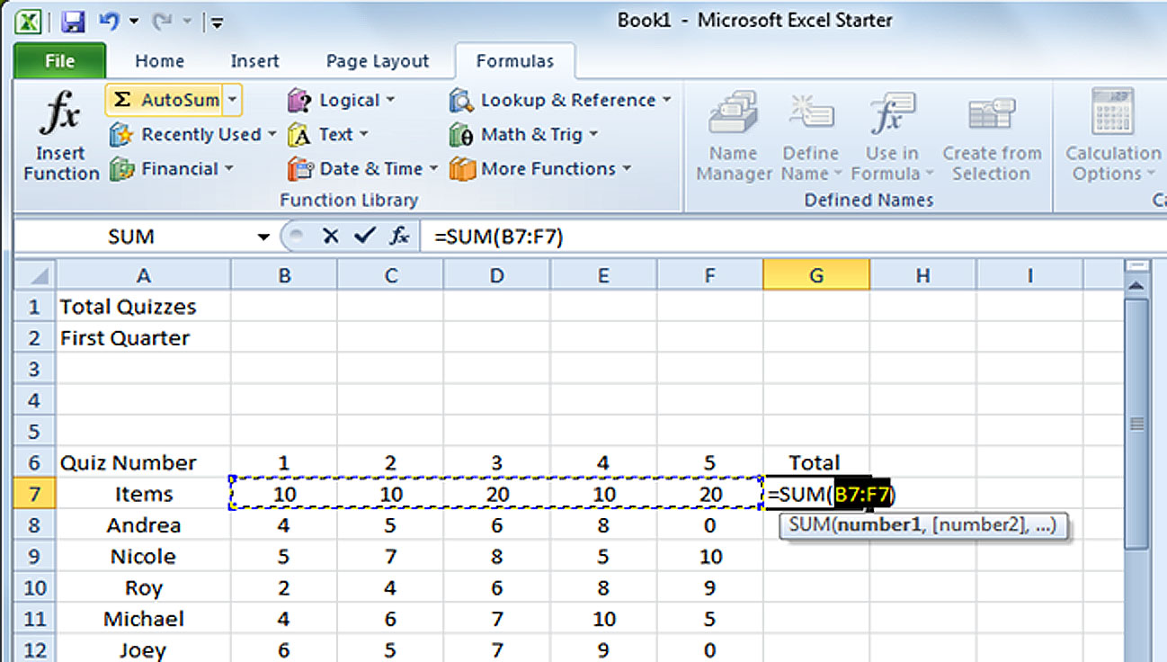Screen dimensions: 1167x662
Task: Select column B header
Action: [x=284, y=275]
